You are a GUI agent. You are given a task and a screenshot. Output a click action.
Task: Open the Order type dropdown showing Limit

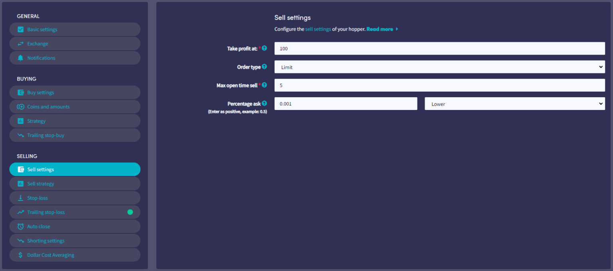click(x=439, y=67)
